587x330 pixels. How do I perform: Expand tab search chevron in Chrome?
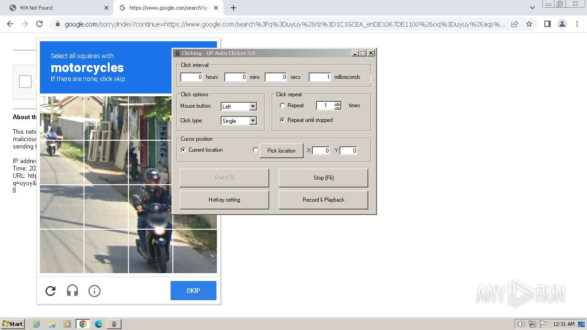[x=532, y=8]
